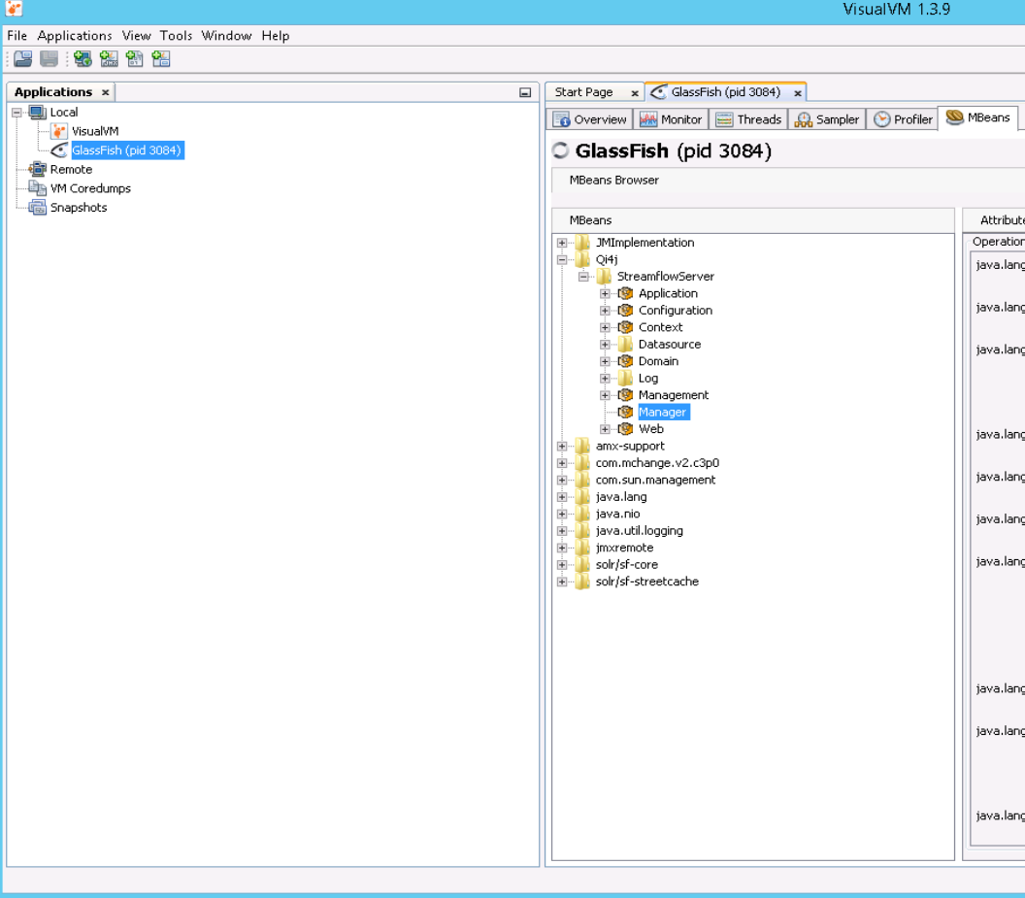Viewport: 1025px width, 898px height.
Task: Click the Load file toolbar icon
Action: pos(23,59)
